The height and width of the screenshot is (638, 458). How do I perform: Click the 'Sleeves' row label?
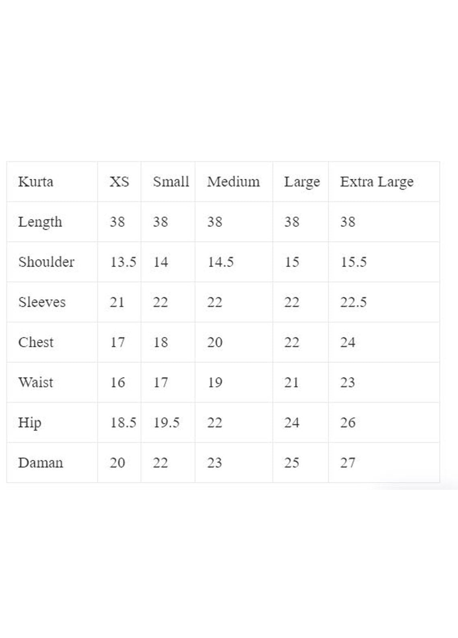coord(42,302)
